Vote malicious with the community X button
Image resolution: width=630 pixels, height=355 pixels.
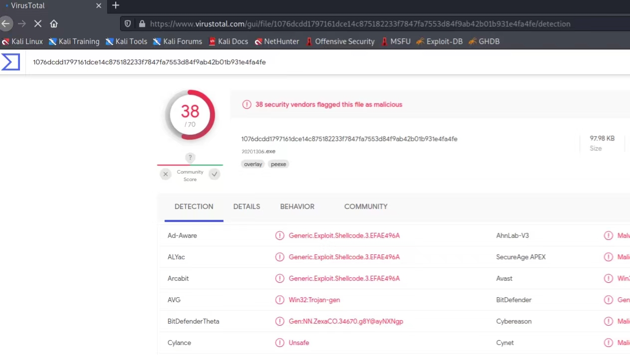[x=166, y=174]
